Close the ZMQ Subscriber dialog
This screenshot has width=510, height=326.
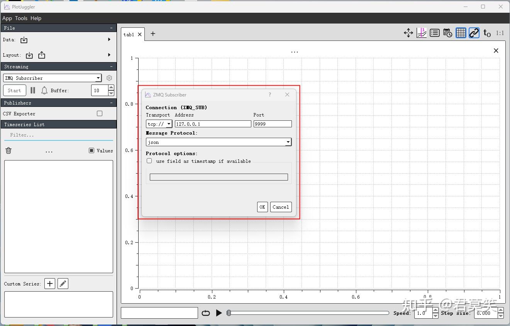coord(287,95)
